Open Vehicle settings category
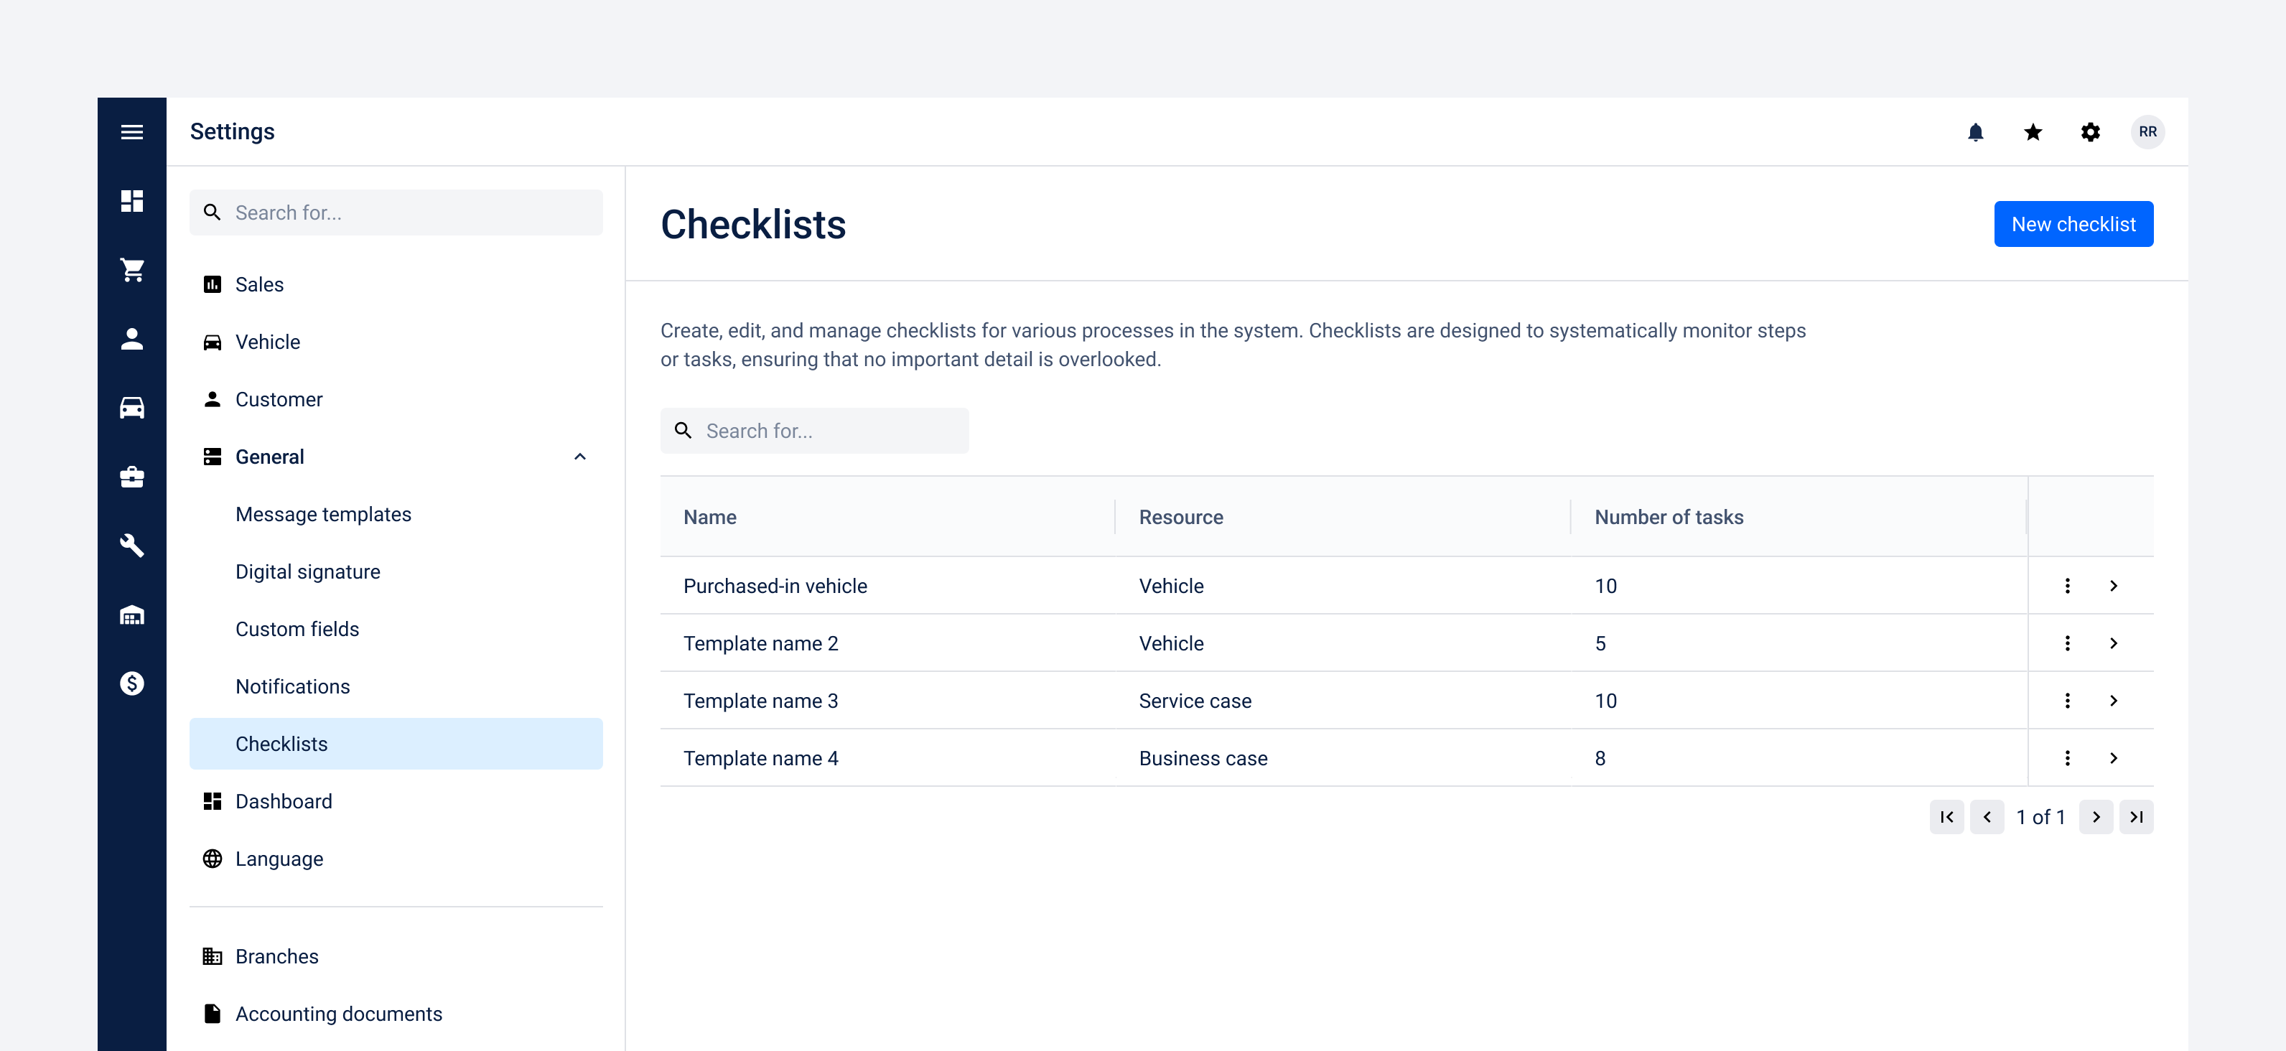 [396, 342]
